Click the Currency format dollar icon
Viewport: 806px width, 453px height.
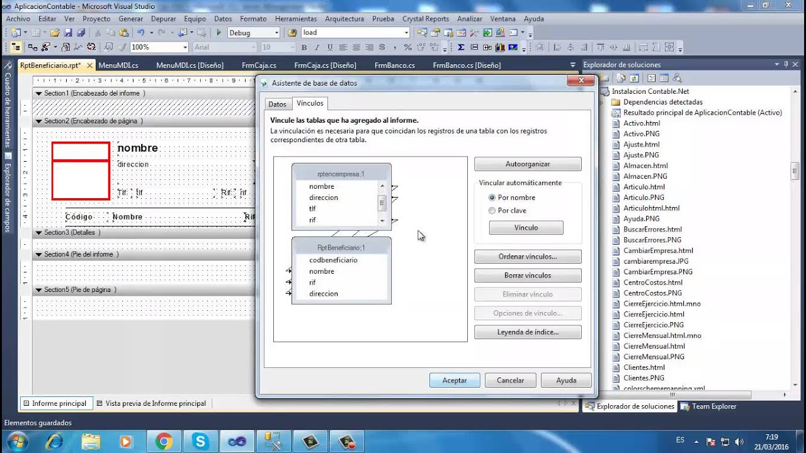tap(382, 47)
